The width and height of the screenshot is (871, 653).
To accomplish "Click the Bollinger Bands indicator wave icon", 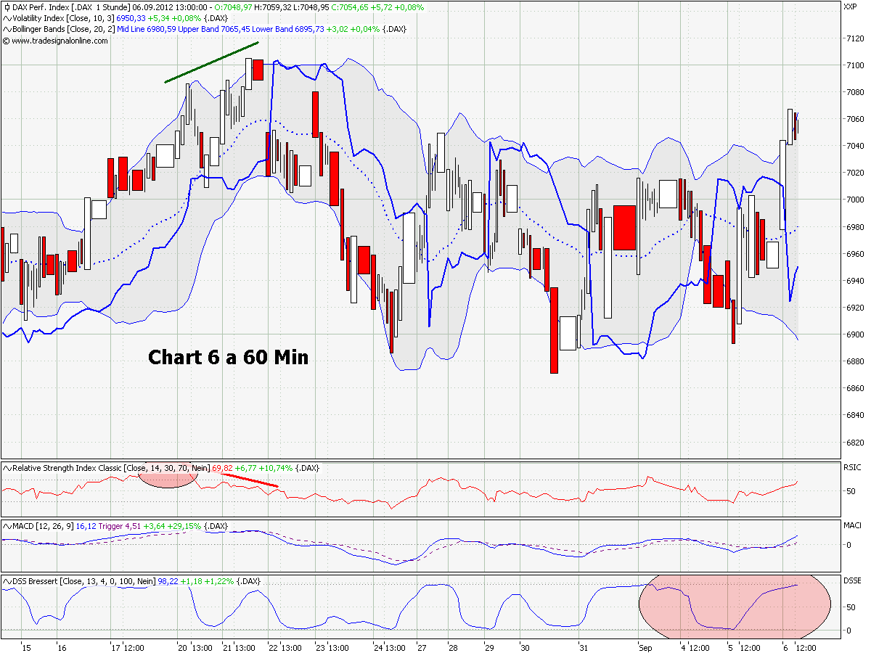I will point(6,29).
